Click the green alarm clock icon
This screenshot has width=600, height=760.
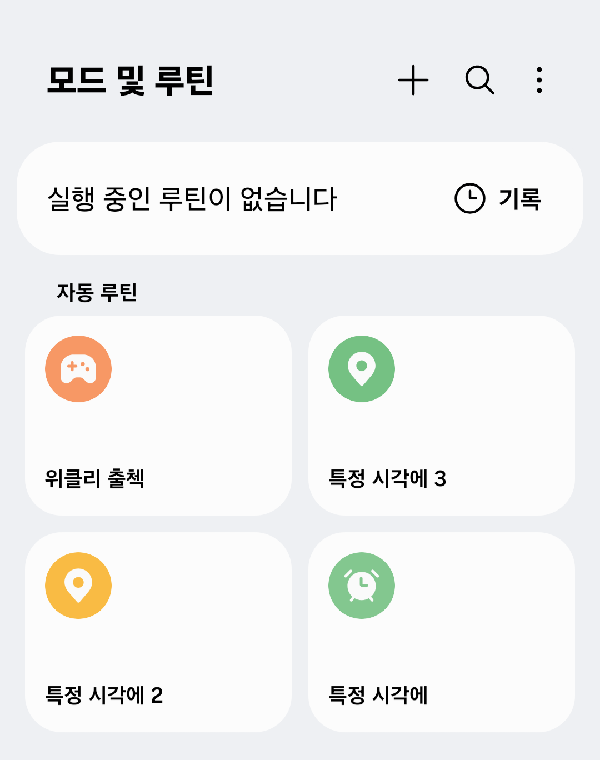point(362,586)
